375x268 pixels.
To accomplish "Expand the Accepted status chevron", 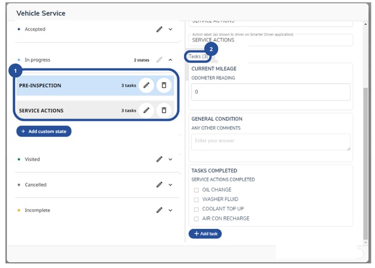I will 170,29.
